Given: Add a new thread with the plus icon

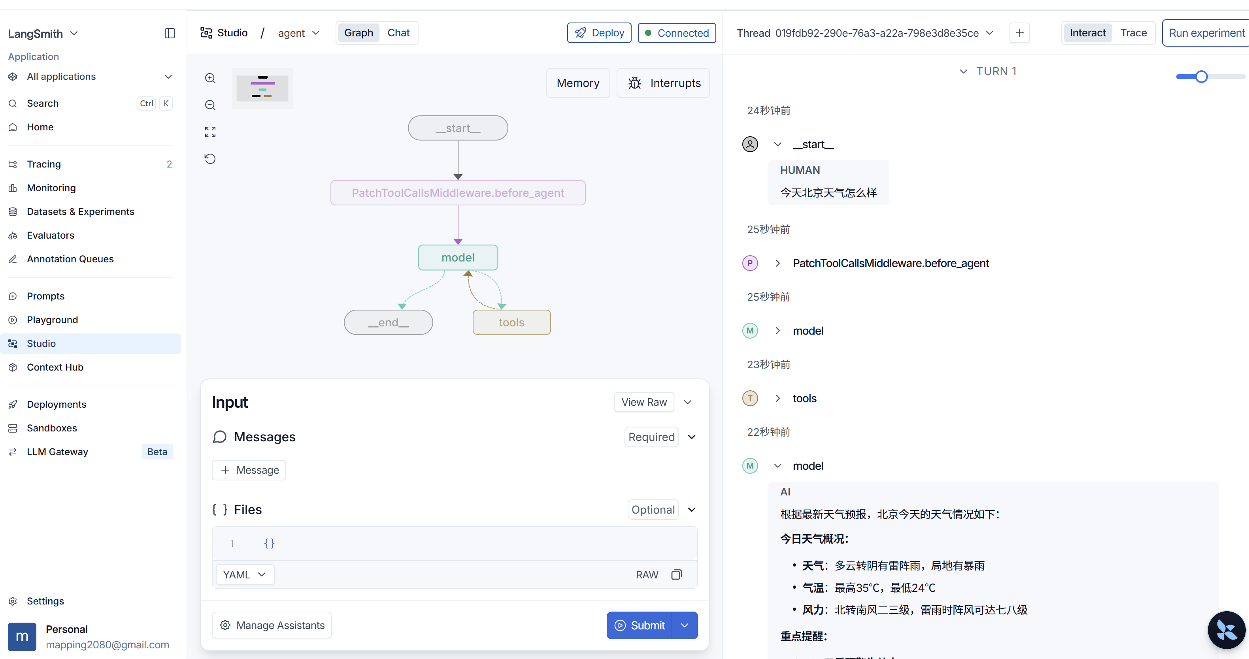Looking at the screenshot, I should 1019,33.
